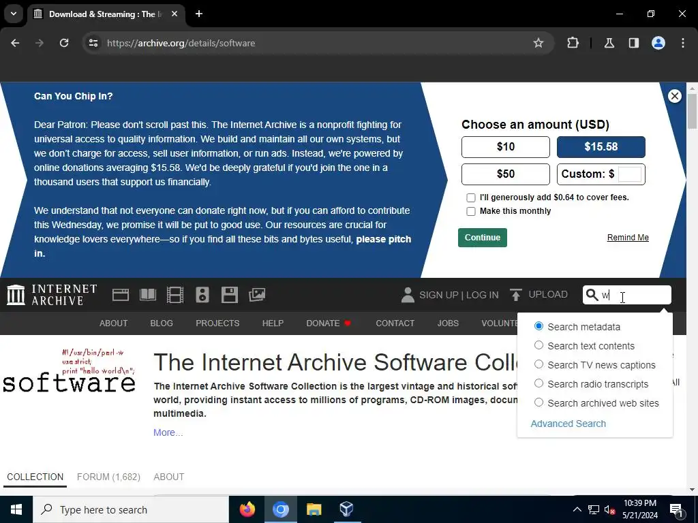The height and width of the screenshot is (523, 698).
Task: Open the tab search dropdown chevron
Action: point(14,14)
